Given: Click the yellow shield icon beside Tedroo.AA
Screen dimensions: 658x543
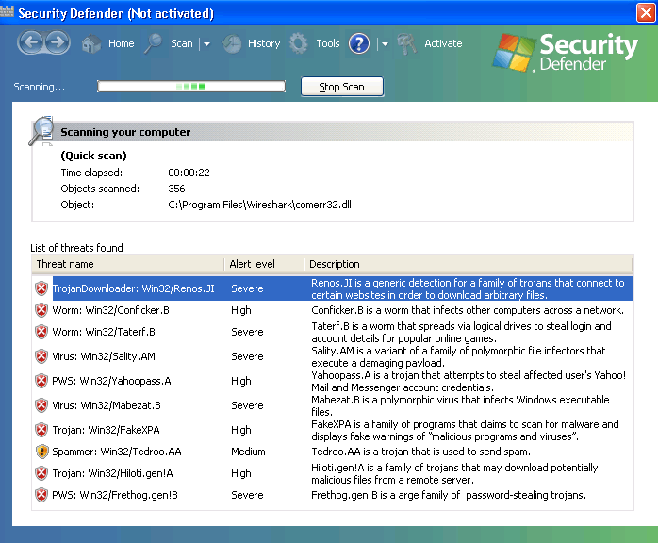Looking at the screenshot, I should tap(41, 452).
